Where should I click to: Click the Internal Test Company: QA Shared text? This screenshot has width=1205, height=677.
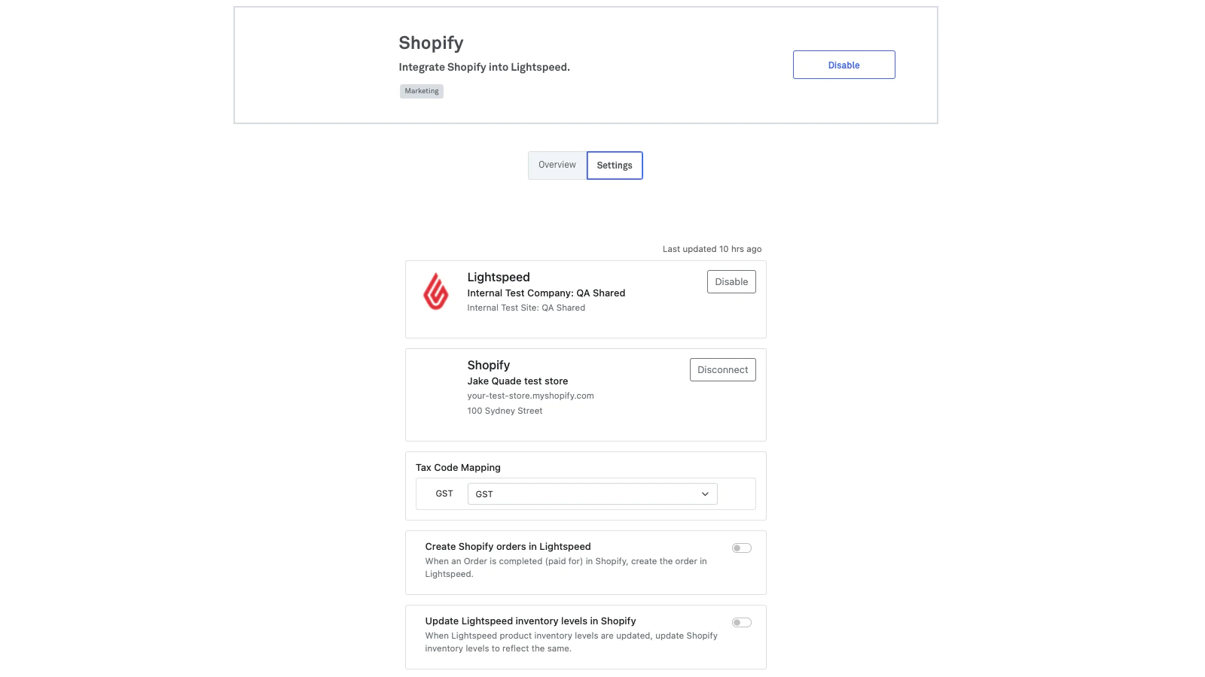[x=546, y=293]
